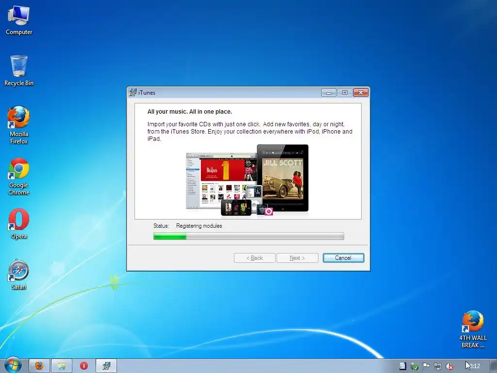Click the 'Status:' label

pos(161,226)
